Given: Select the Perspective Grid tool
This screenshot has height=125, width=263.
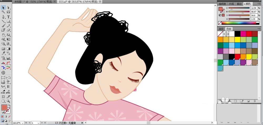Looking at the screenshot, I should (8, 44).
